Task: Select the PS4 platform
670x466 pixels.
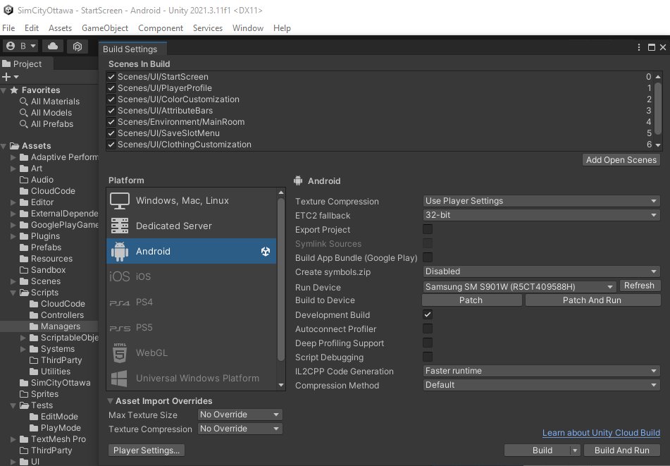Action: click(x=191, y=302)
